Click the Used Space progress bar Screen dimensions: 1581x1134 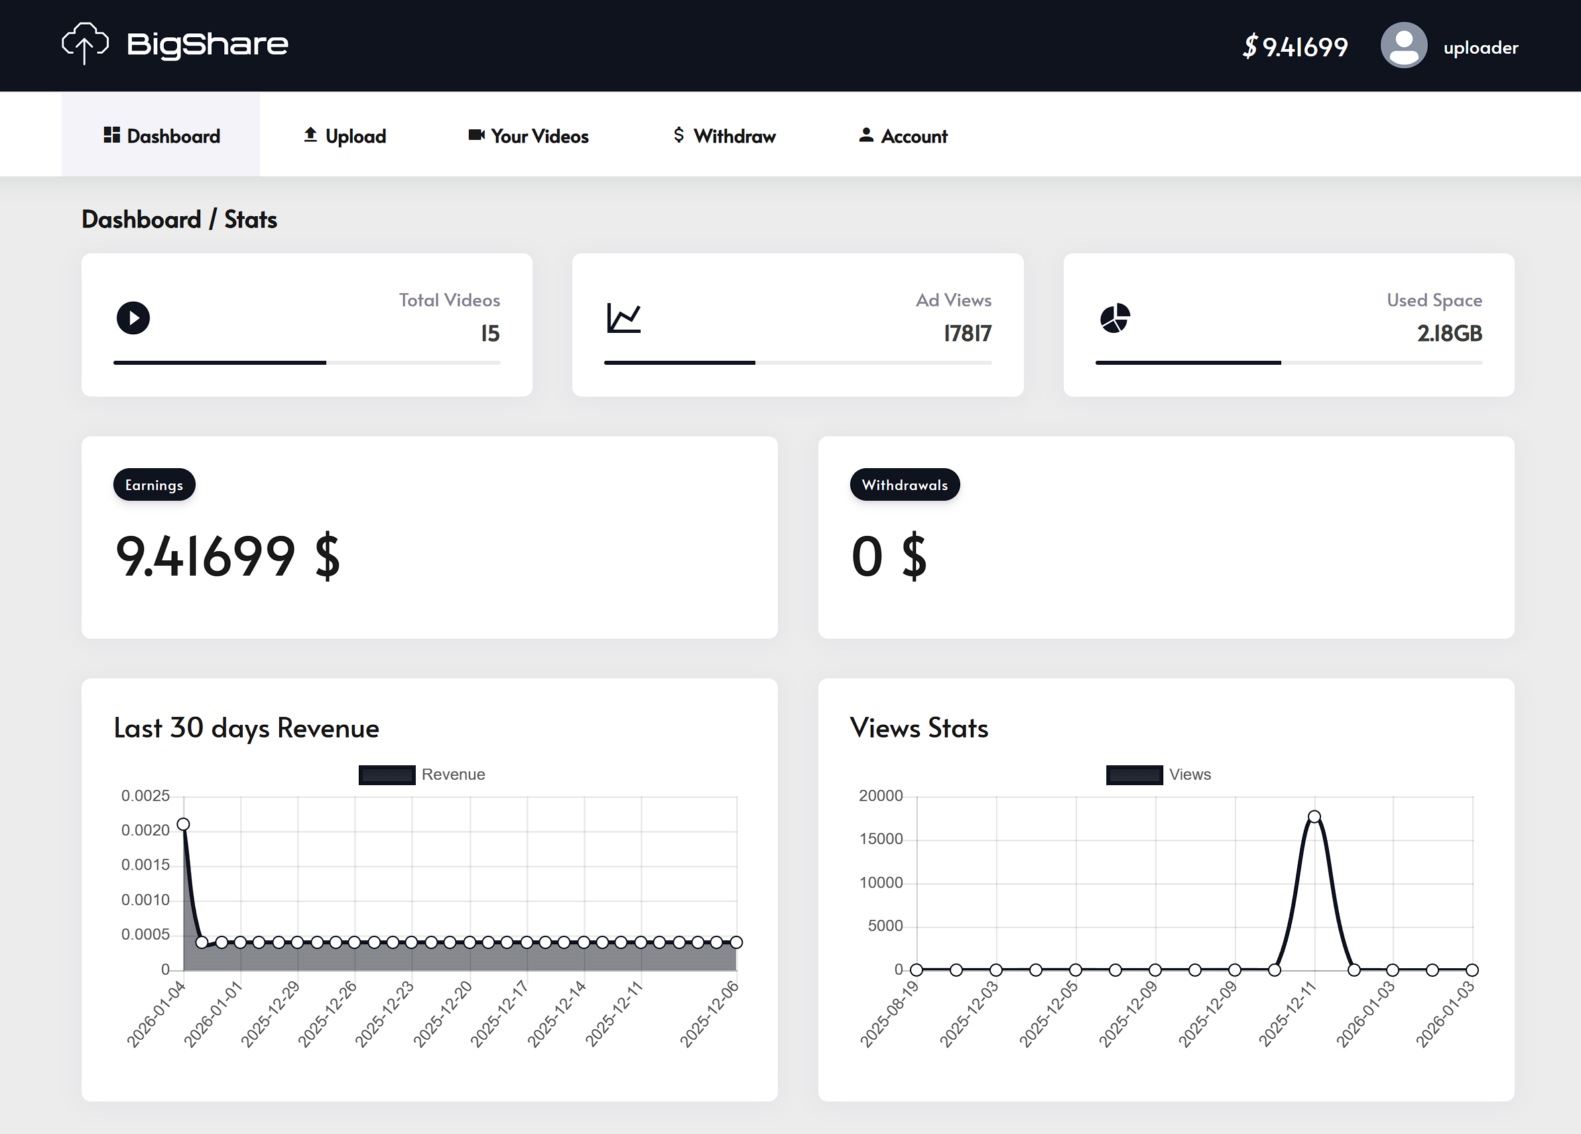click(x=1289, y=363)
